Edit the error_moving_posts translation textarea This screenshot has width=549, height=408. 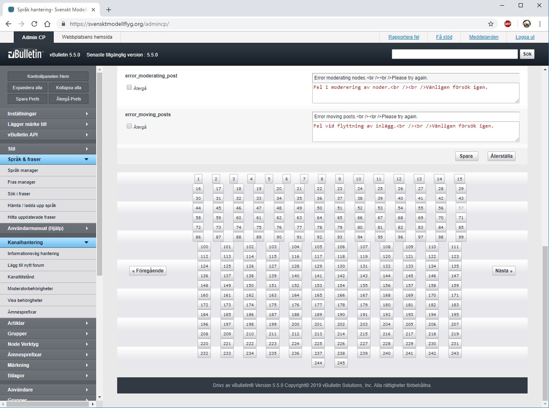416,132
